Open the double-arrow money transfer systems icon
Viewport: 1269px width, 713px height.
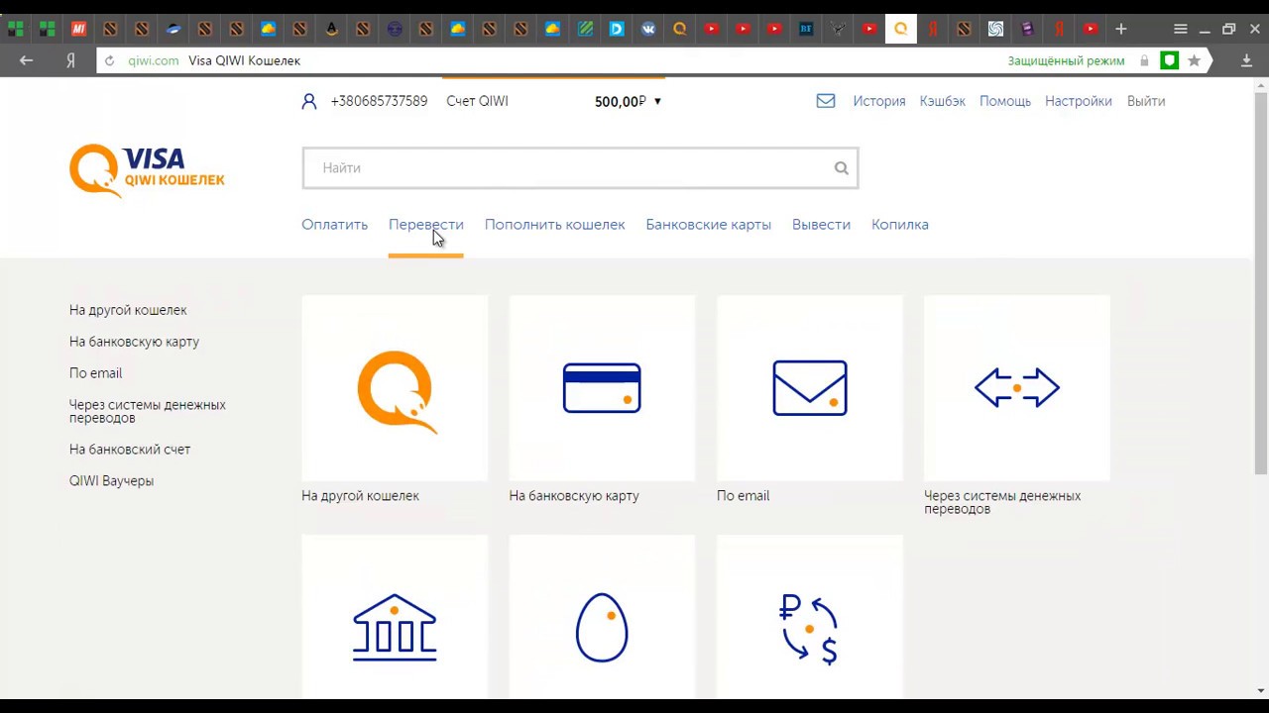tap(1017, 387)
